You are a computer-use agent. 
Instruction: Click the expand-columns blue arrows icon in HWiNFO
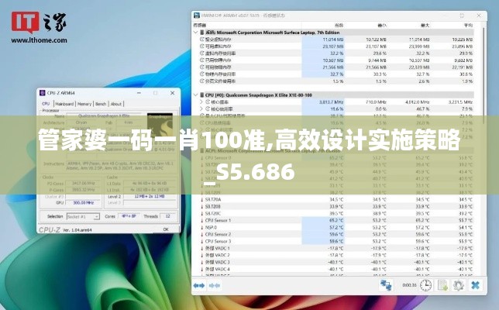pyautogui.click(x=199, y=285)
